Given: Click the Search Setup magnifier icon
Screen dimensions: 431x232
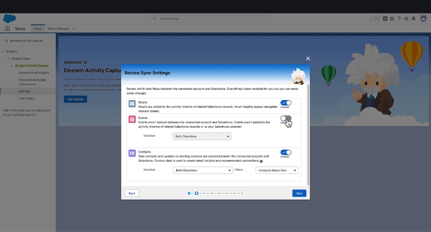Looking at the screenshot, I should 154,18.
